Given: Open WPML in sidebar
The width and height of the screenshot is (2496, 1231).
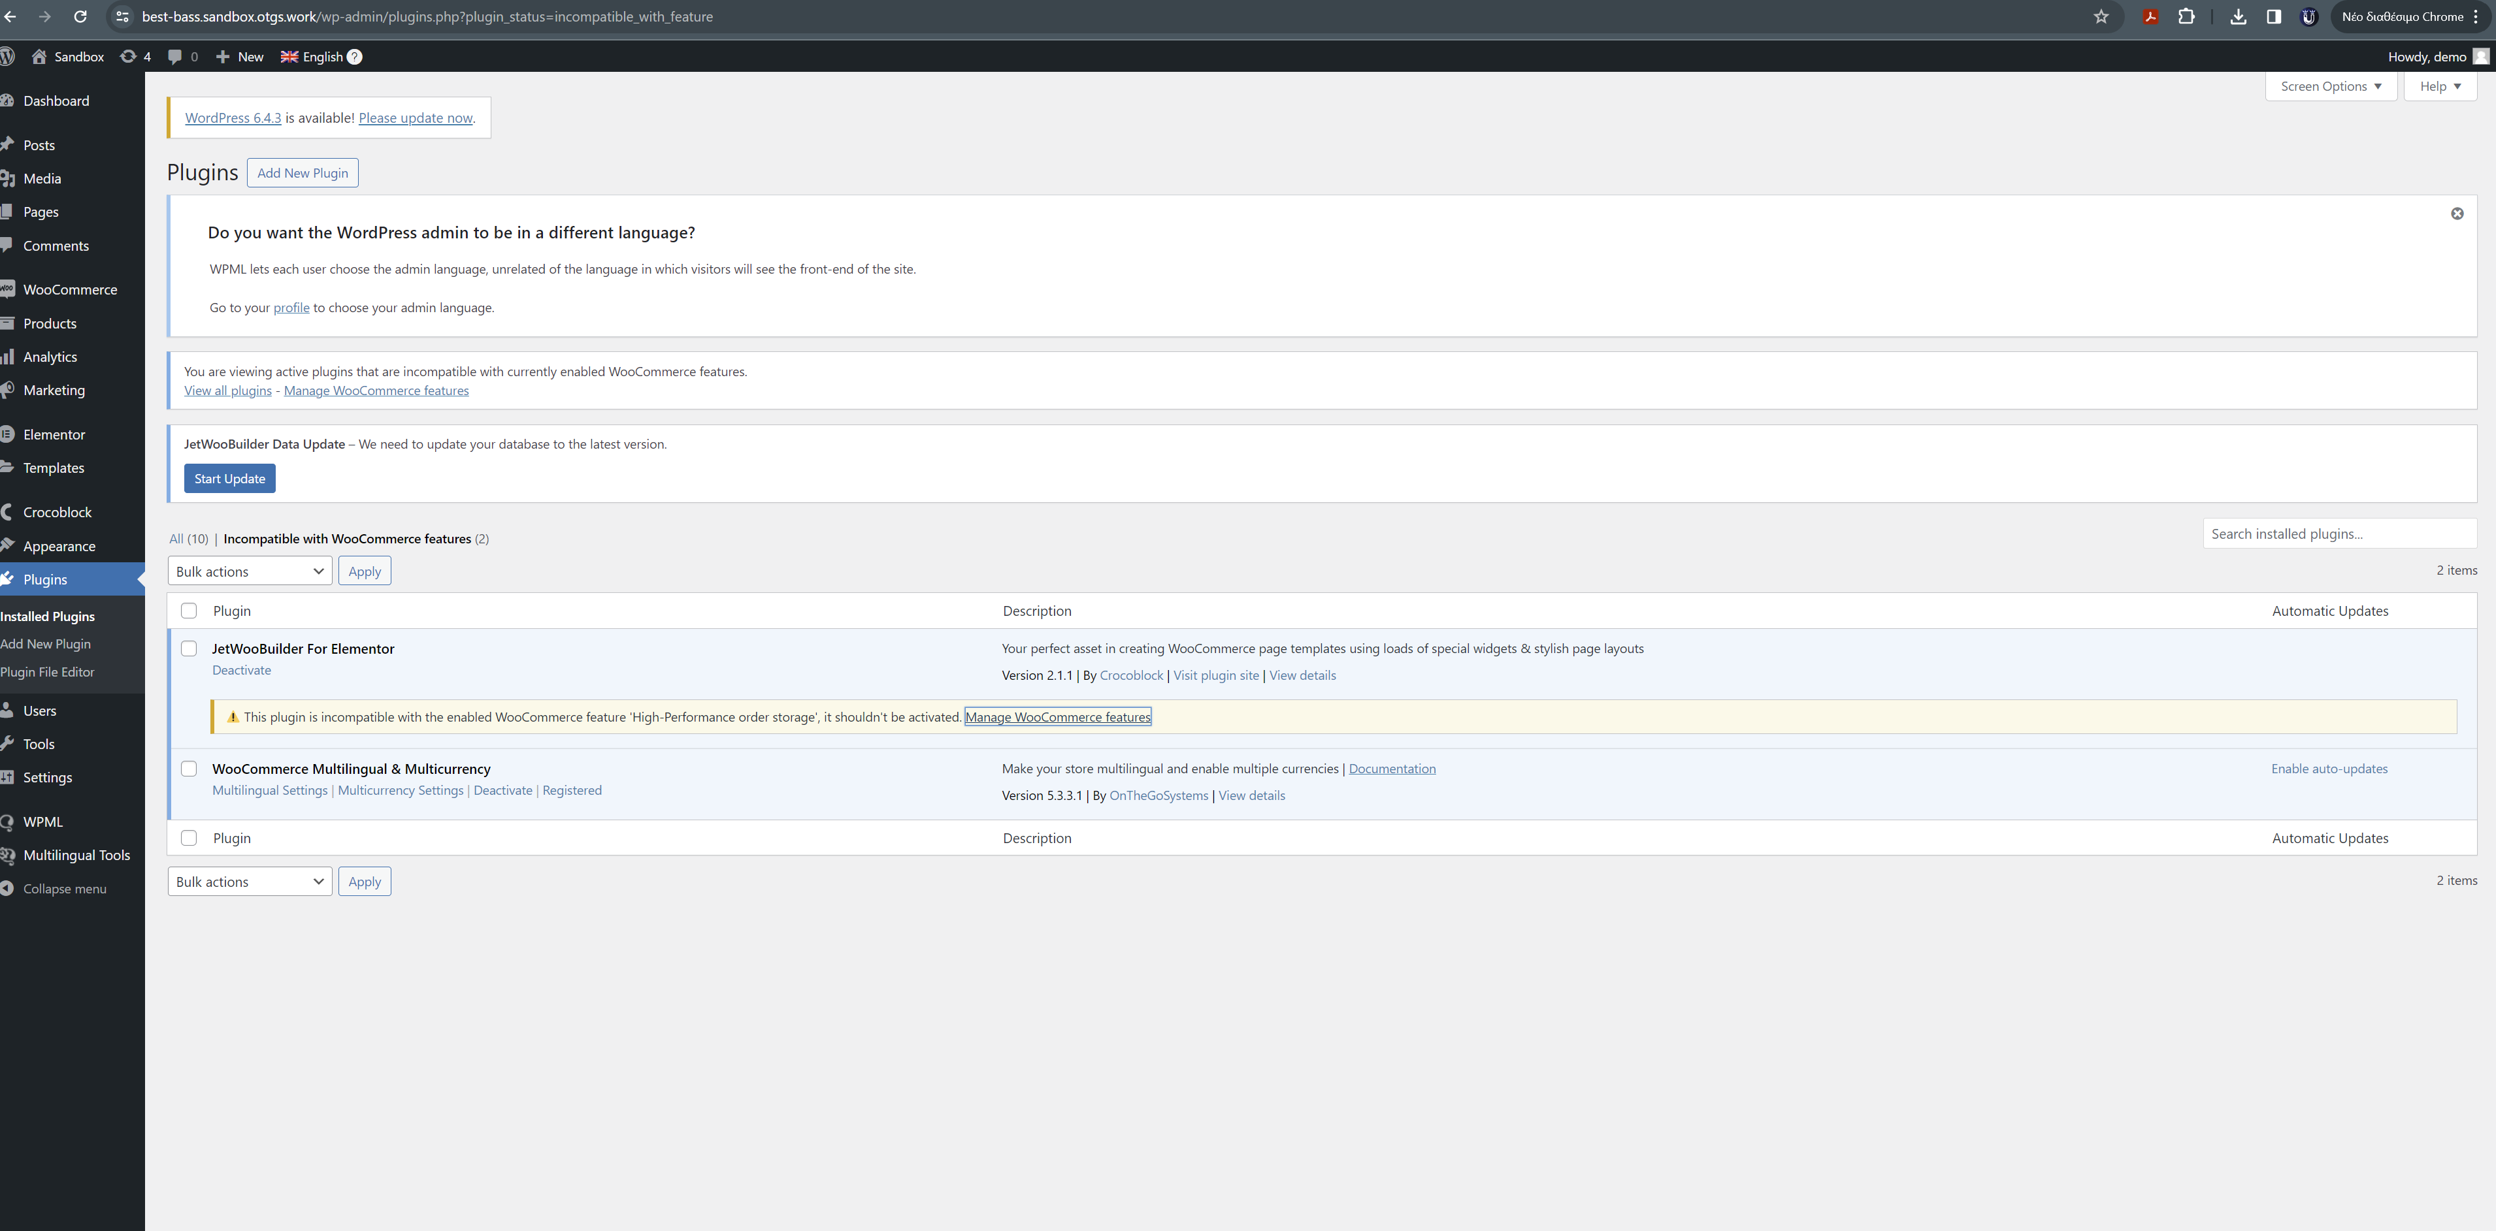Looking at the screenshot, I should (x=42, y=822).
